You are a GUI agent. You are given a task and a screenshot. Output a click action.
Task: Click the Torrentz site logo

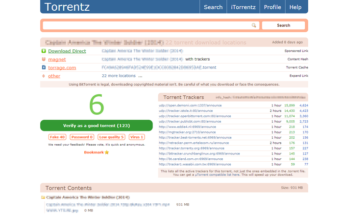tap(67, 7)
